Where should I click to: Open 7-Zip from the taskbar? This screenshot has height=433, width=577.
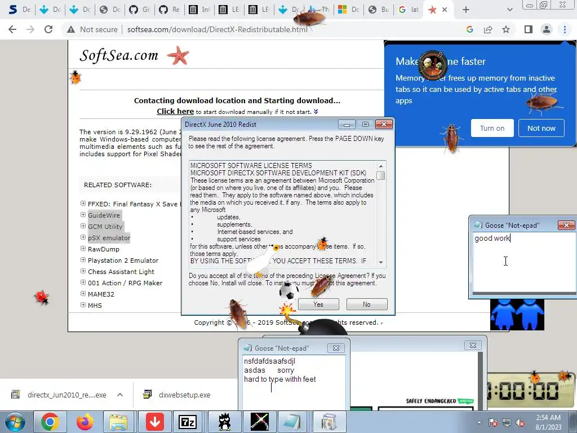coord(188,422)
